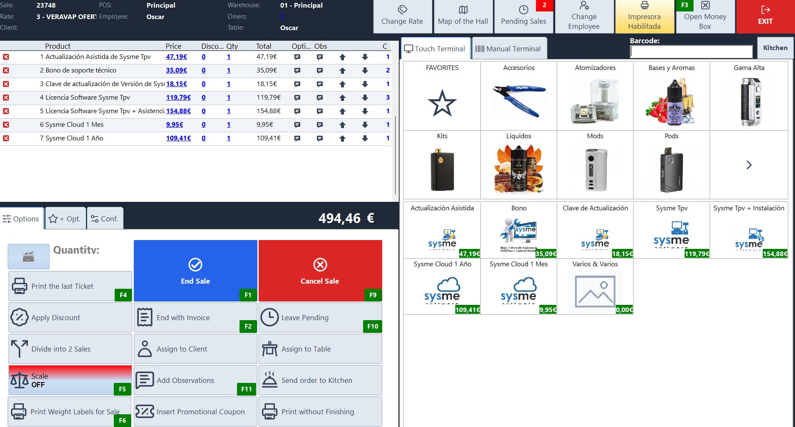The width and height of the screenshot is (795, 427).
Task: Move Actualización Asistida row down
Action: [365, 57]
